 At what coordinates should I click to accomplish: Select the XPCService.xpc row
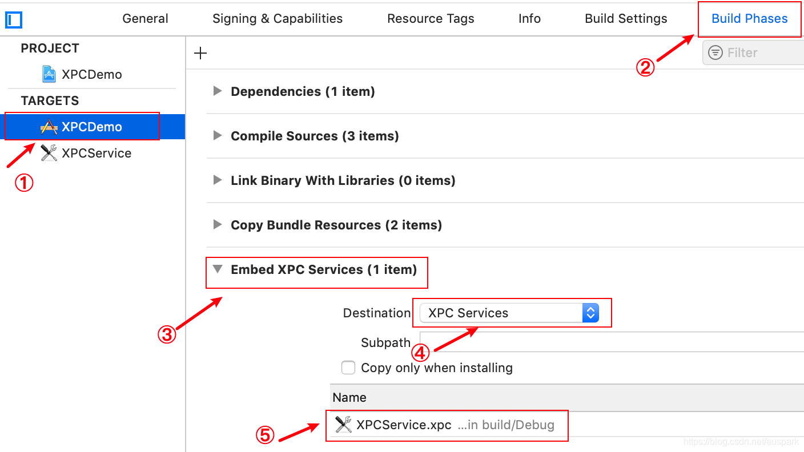566,425
